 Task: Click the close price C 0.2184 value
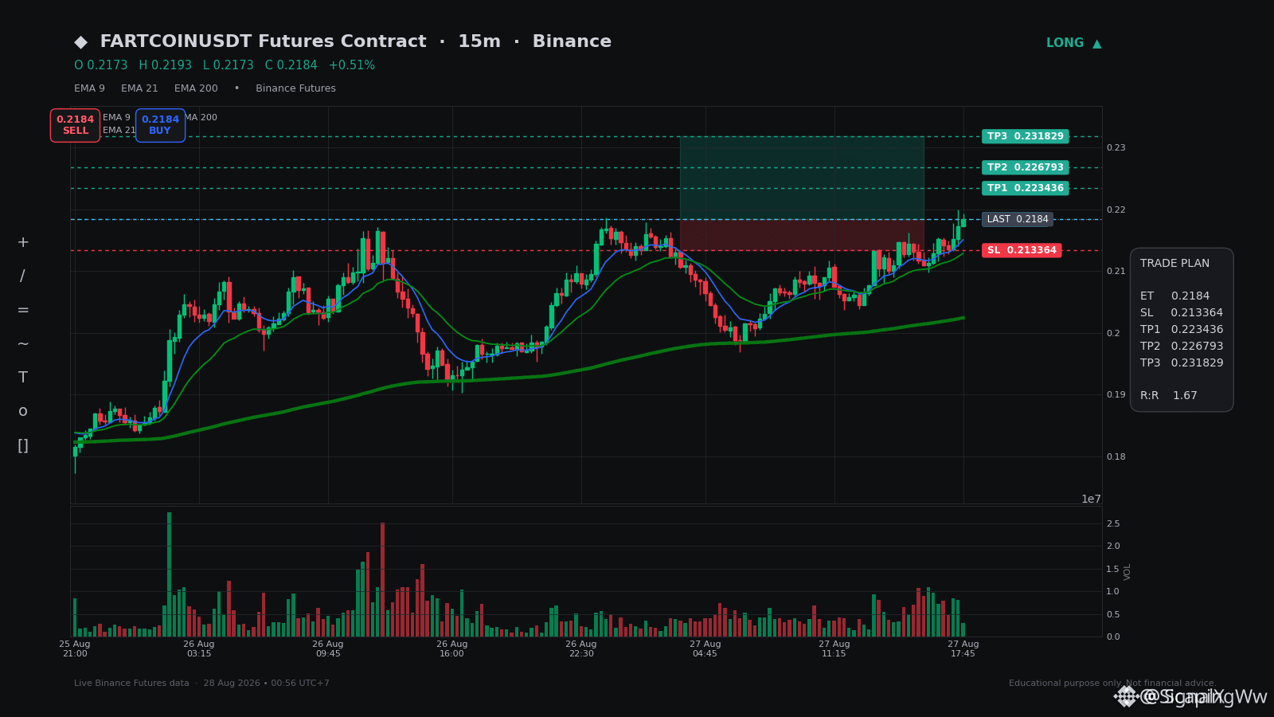(x=291, y=65)
